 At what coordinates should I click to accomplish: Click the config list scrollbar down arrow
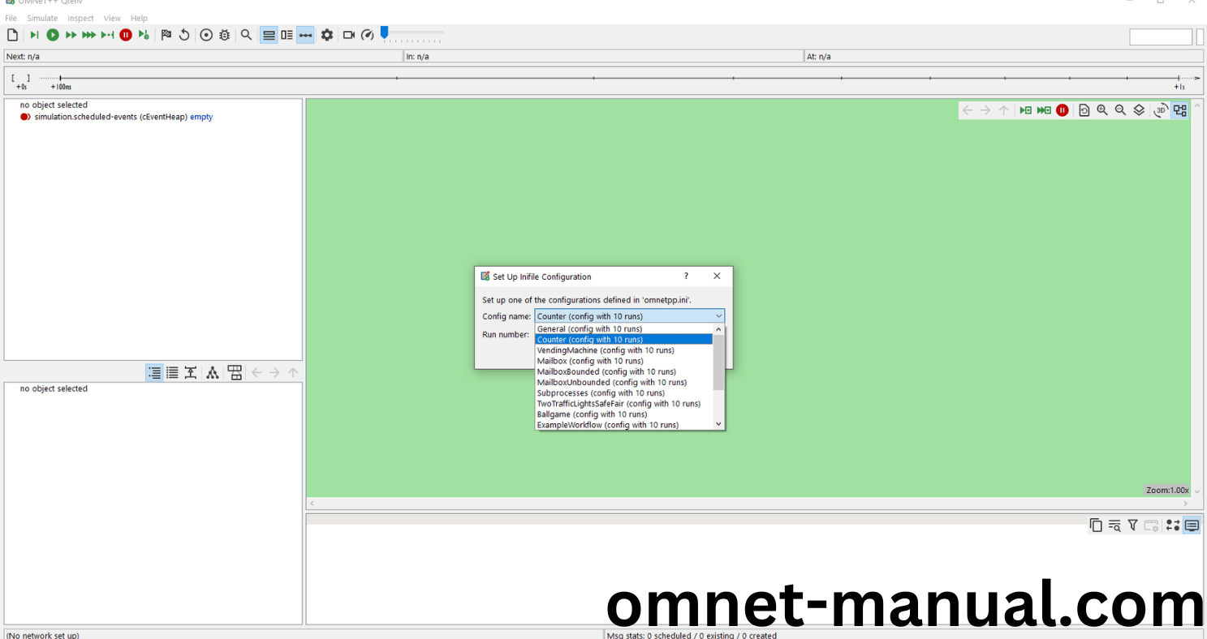coord(718,424)
